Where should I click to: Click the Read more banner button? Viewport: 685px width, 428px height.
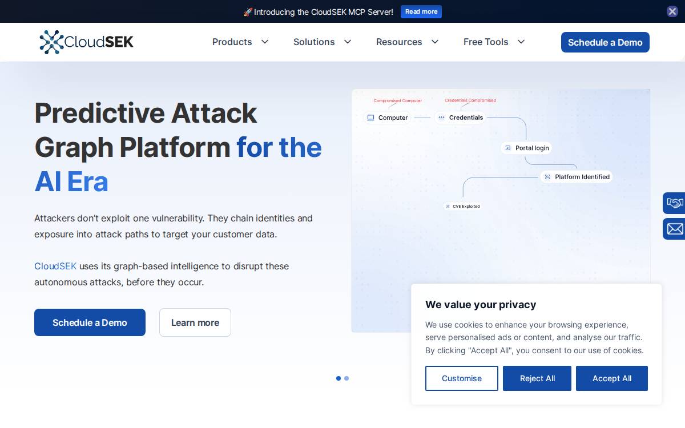(421, 11)
